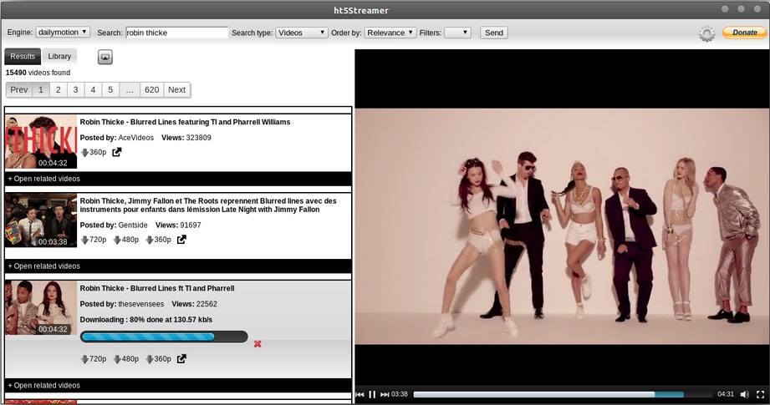Download the Gentside video in 720p
This screenshot has width=770, height=405.
tap(93, 240)
